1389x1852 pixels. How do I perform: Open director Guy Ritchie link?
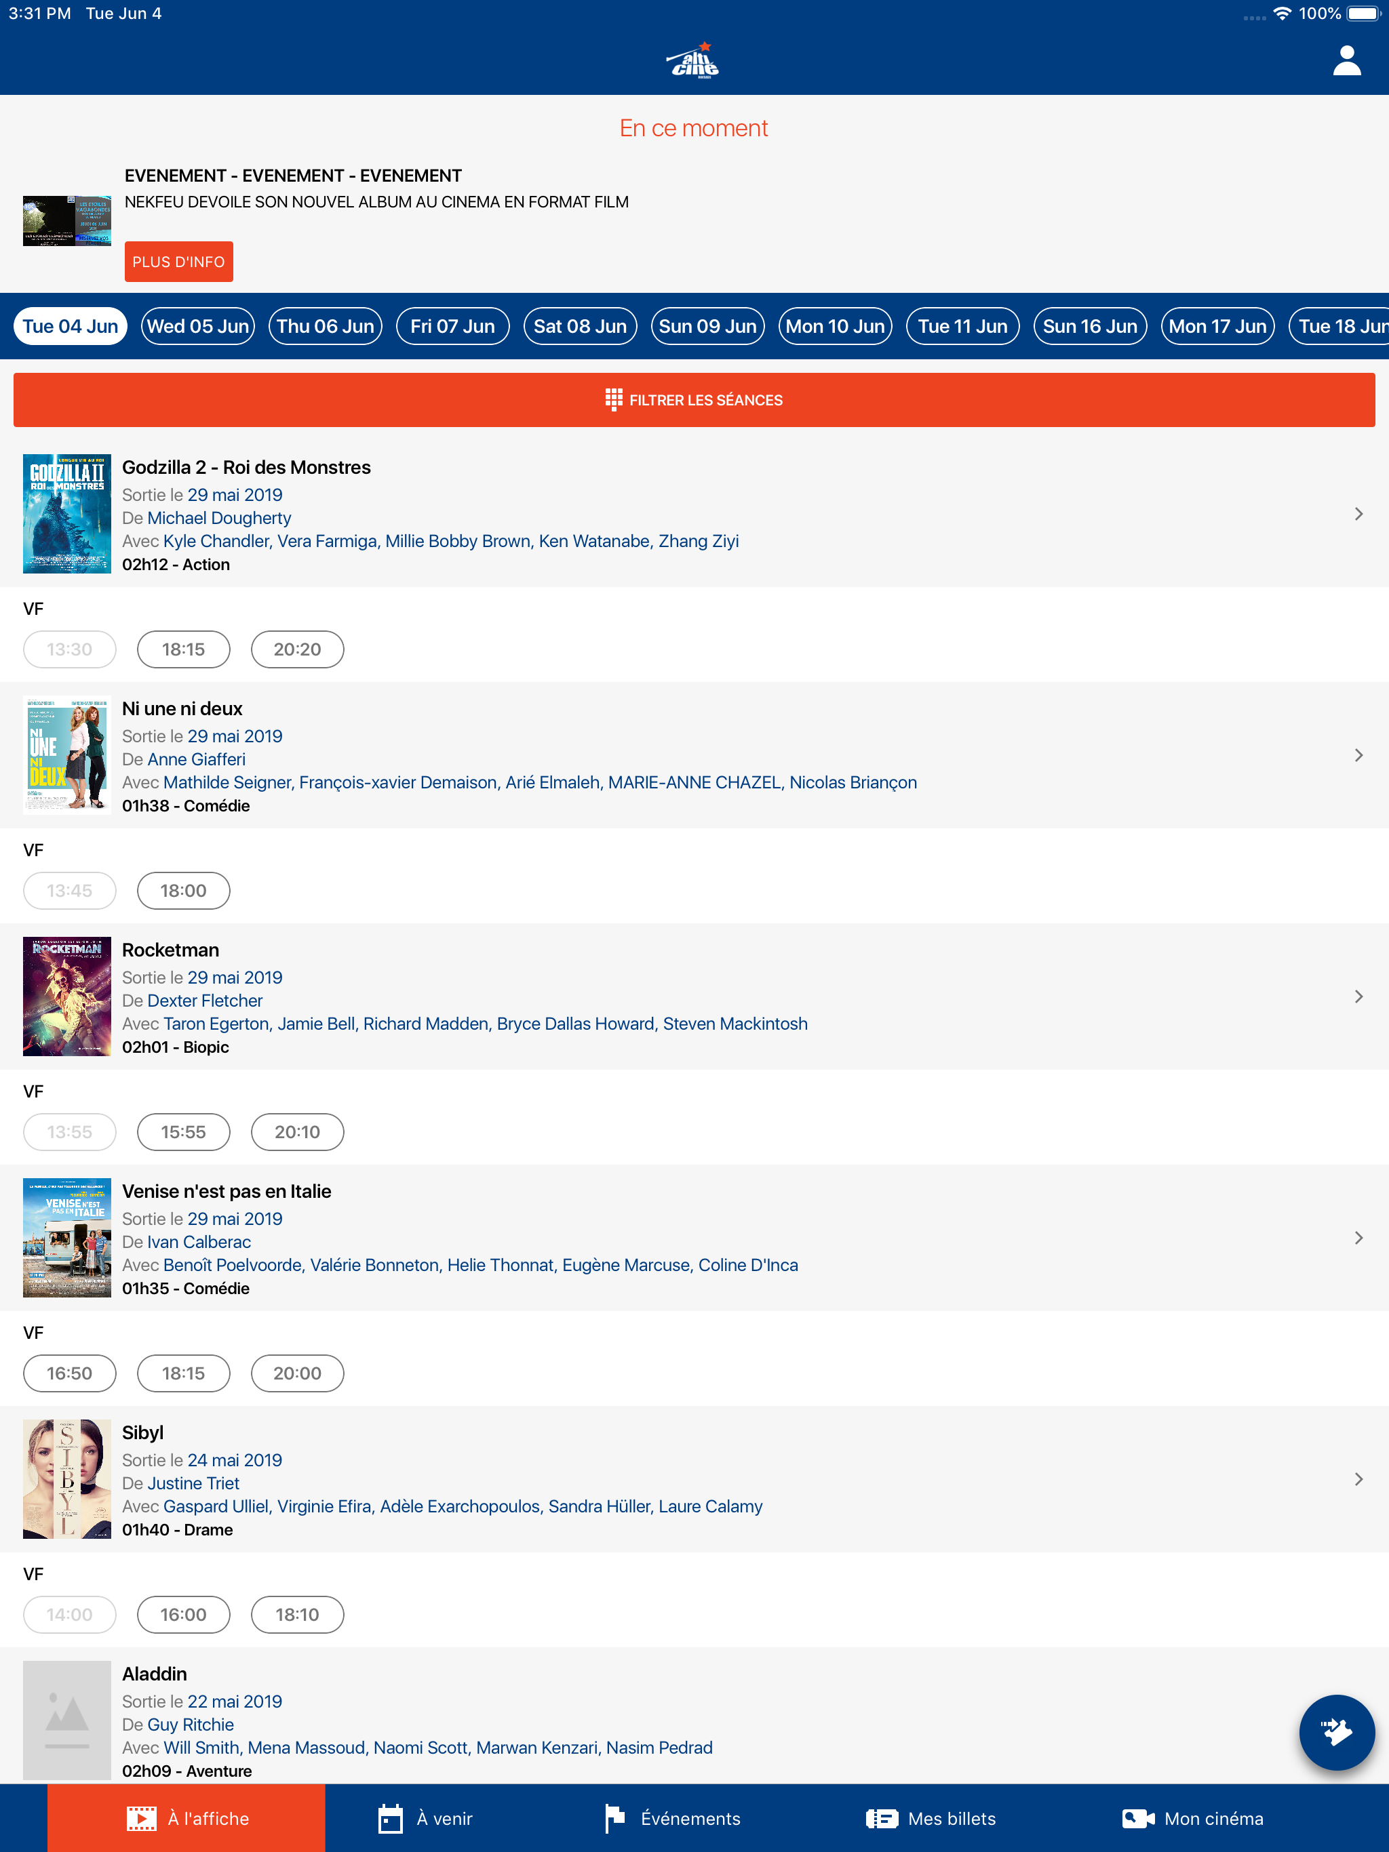tap(191, 1723)
